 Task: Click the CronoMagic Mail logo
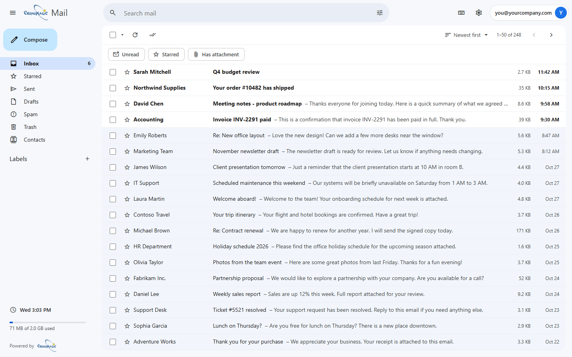[45, 13]
